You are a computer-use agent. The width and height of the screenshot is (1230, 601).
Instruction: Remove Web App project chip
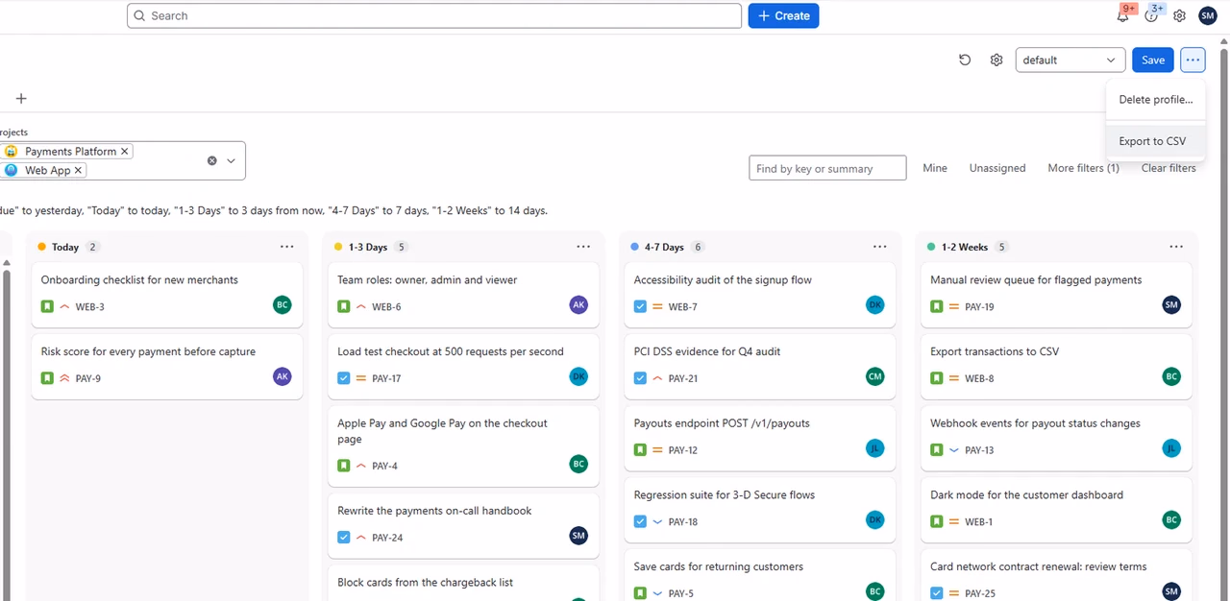[x=78, y=170]
